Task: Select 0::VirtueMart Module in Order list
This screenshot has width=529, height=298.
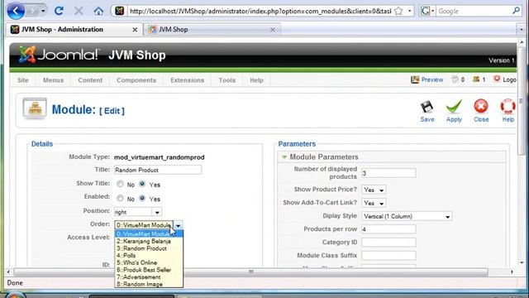Action: [149, 233]
